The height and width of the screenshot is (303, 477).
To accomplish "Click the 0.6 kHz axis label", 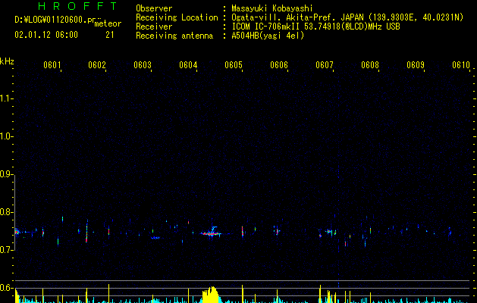I will 6,288.
